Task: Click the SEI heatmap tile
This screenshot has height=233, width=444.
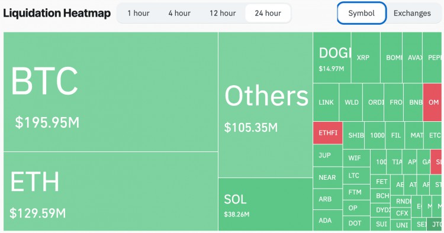Action: (x=419, y=224)
